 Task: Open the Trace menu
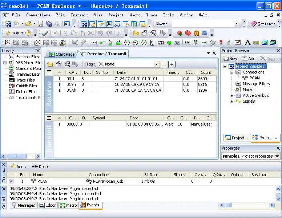click(152, 15)
